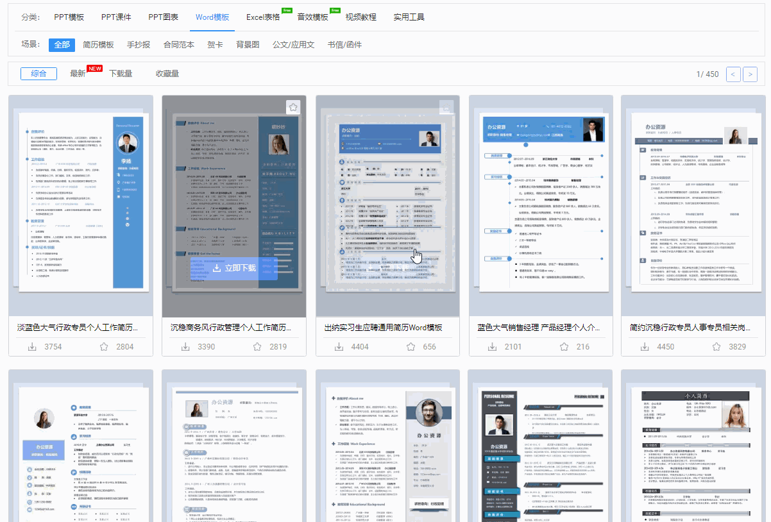Open the PPT模板 category tab
This screenshot has height=522, width=771.
(68, 17)
